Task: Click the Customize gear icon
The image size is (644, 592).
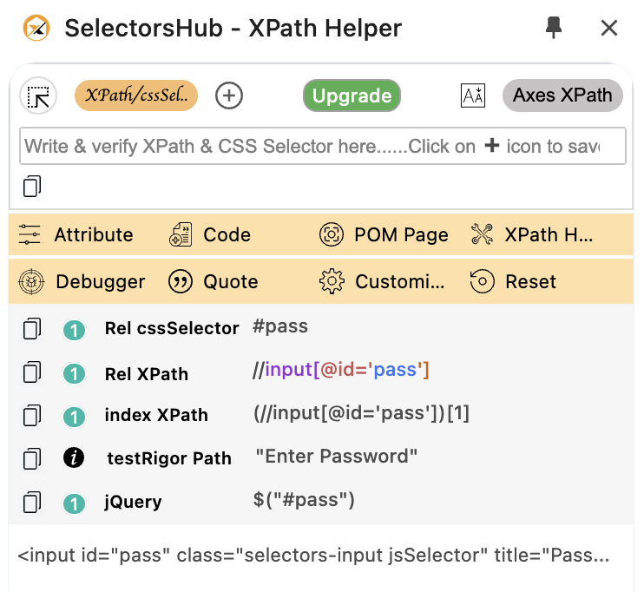Action: point(332,281)
